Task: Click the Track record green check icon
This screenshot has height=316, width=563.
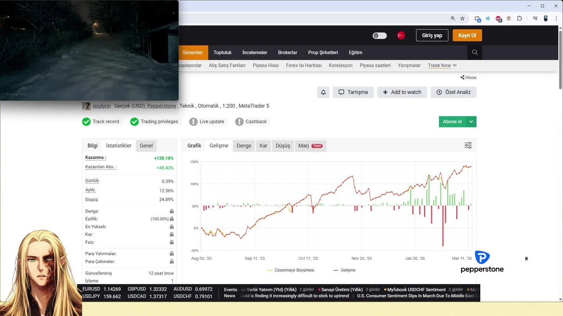Action: point(86,122)
